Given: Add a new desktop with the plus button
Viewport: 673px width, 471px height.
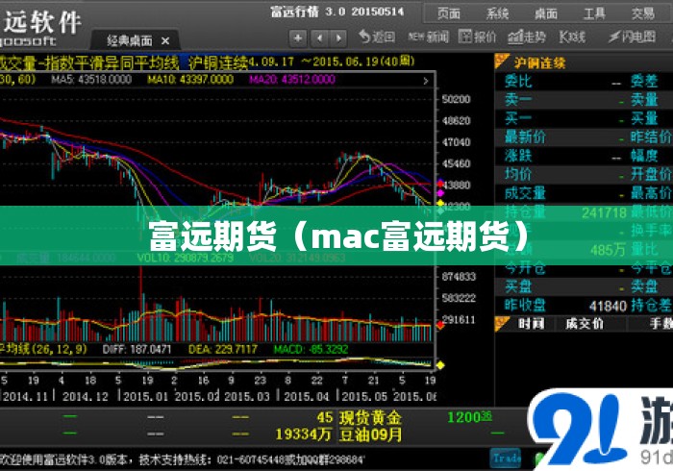Looking at the screenshot, I should (x=298, y=38).
